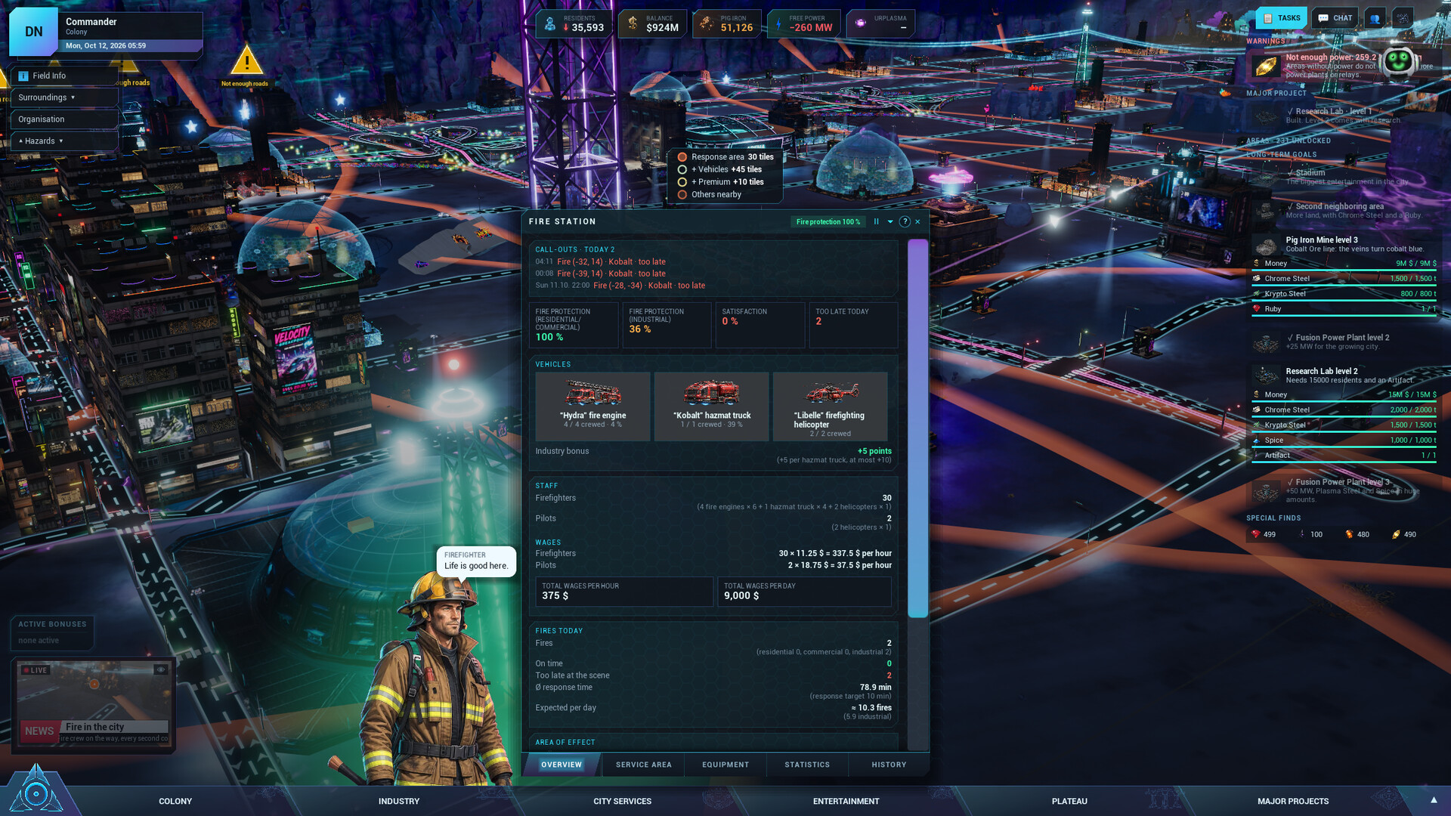Viewport: 1451px width, 816px height.
Task: Click the green robot assistant face
Action: [1398, 62]
